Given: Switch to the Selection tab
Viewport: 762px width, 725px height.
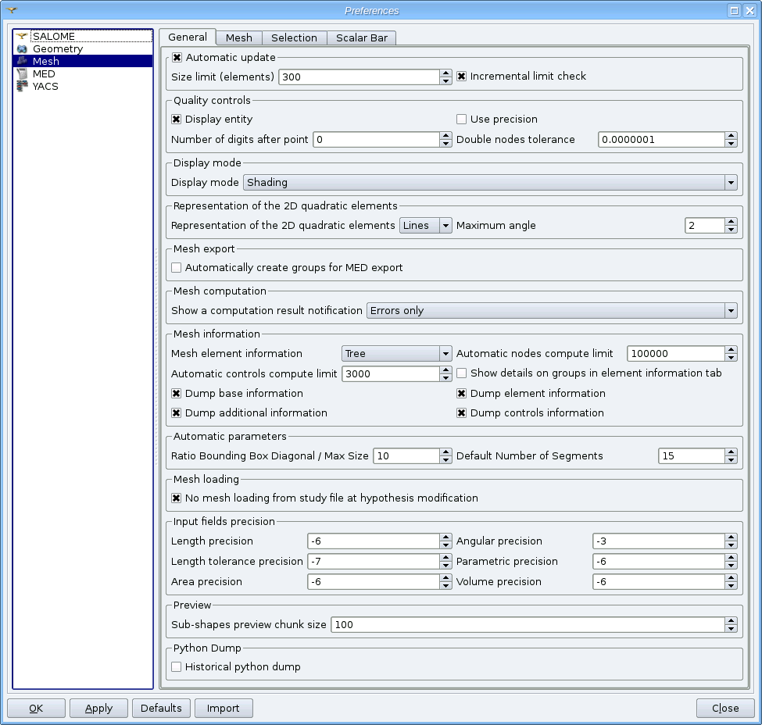Looking at the screenshot, I should 294,38.
